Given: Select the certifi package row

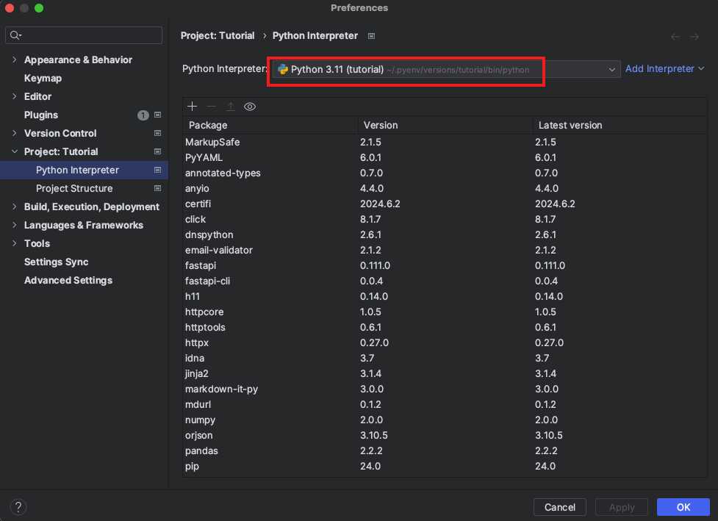Looking at the screenshot, I should pos(445,204).
